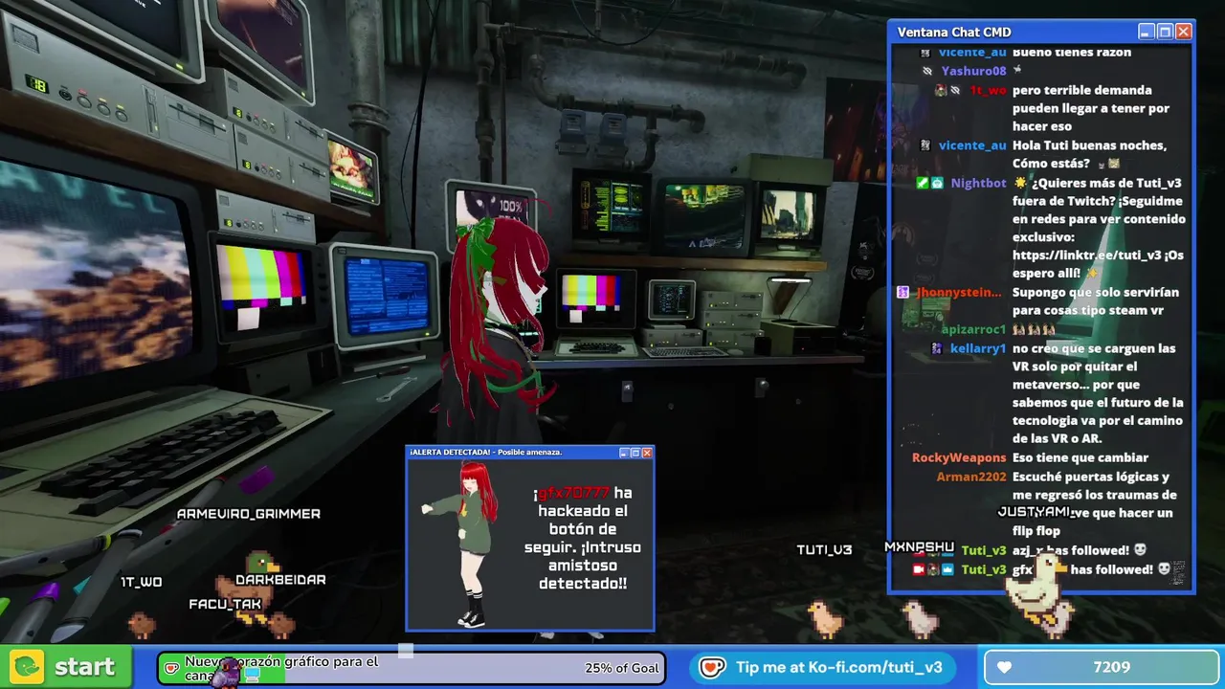The width and height of the screenshot is (1225, 689).
Task: Click the pale chick under MXNPSHU label
Action: 921,619
